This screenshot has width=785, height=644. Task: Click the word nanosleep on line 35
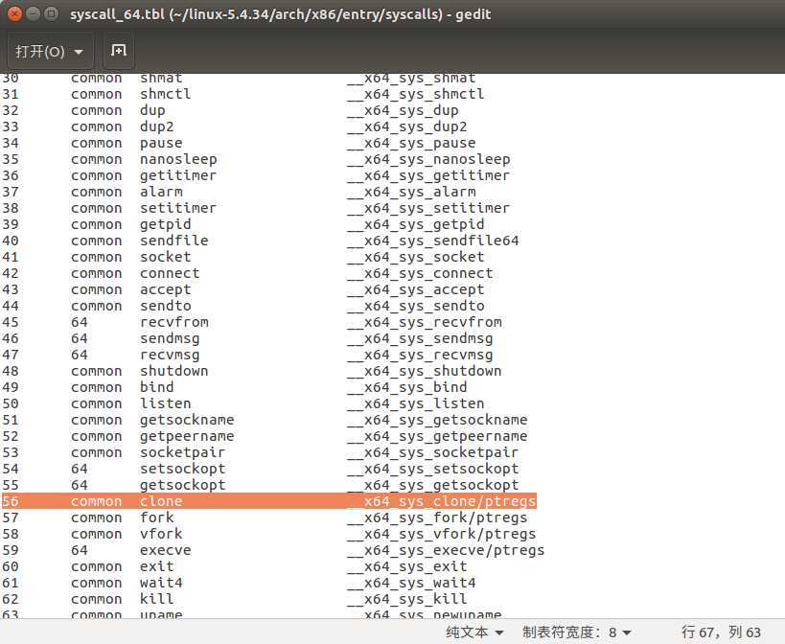(x=178, y=159)
